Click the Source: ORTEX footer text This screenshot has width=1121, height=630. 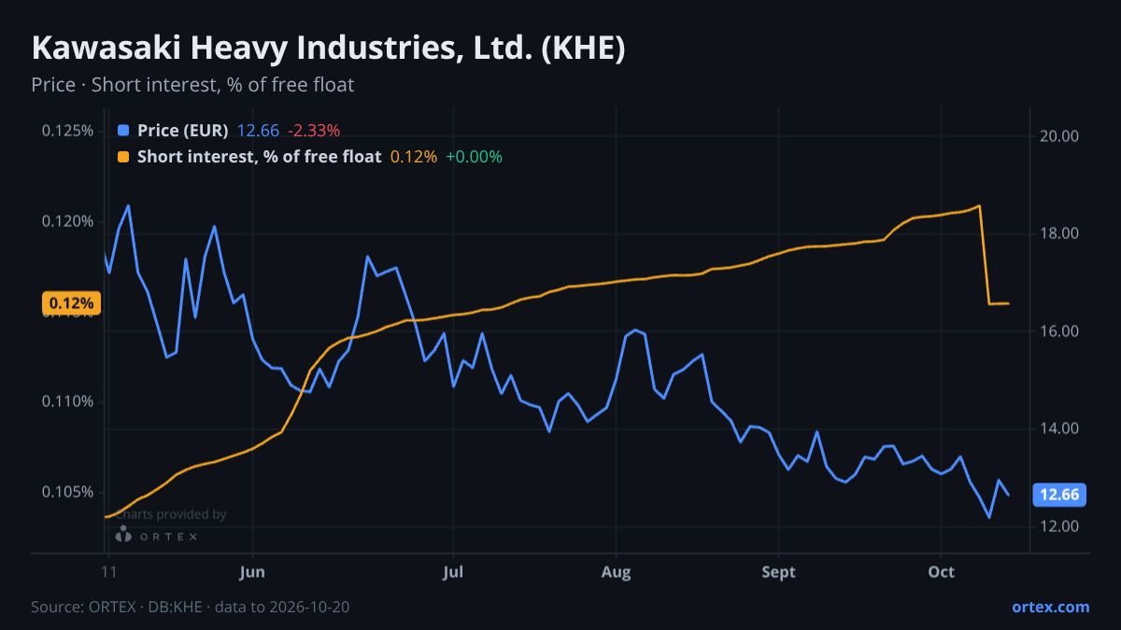click(x=191, y=607)
